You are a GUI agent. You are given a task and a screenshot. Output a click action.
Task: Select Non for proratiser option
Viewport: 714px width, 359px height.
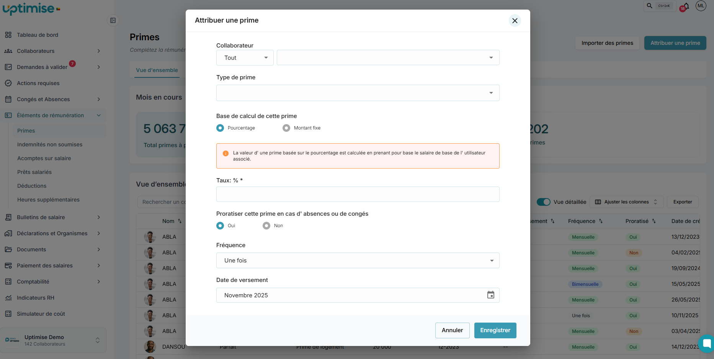pos(266,226)
